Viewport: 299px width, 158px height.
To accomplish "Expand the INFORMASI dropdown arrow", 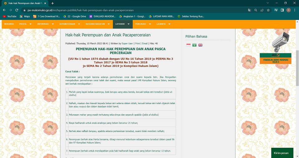I will pos(53,24).
